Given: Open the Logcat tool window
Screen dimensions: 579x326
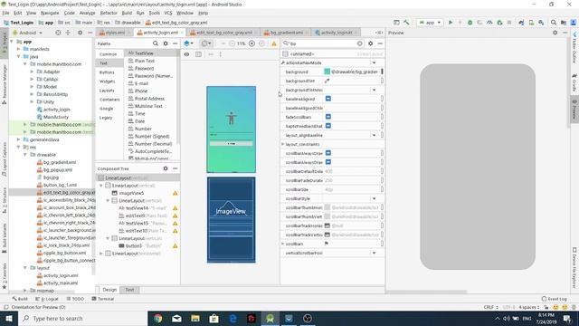Looking at the screenshot, I should (x=47, y=299).
